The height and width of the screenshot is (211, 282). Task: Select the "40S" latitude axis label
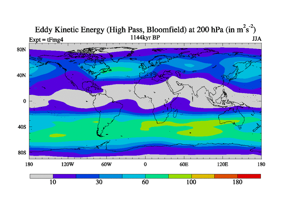click(x=22, y=127)
